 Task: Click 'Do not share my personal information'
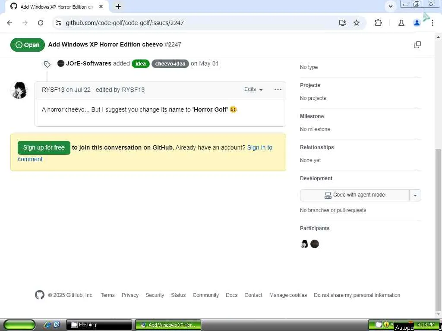pos(357,295)
